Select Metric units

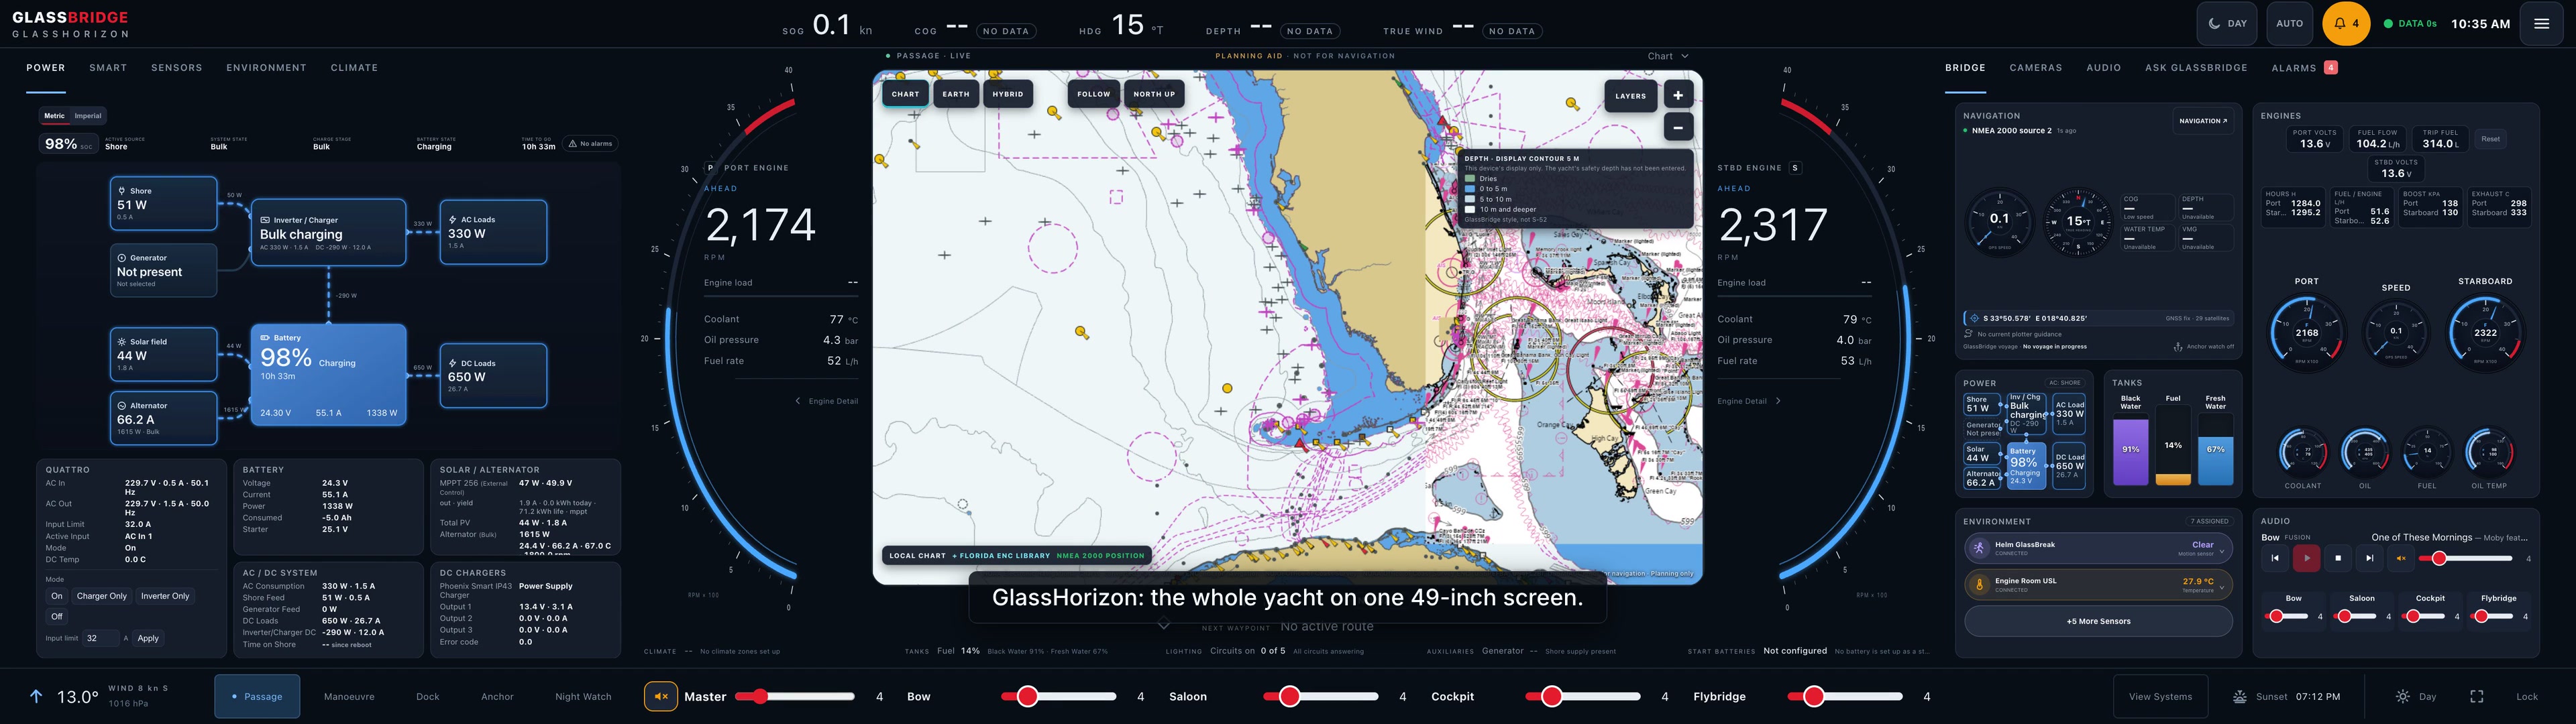click(x=54, y=116)
